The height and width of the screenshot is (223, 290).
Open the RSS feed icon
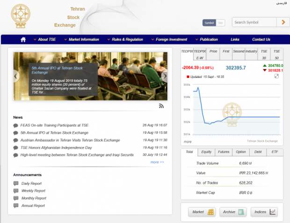[161, 106]
